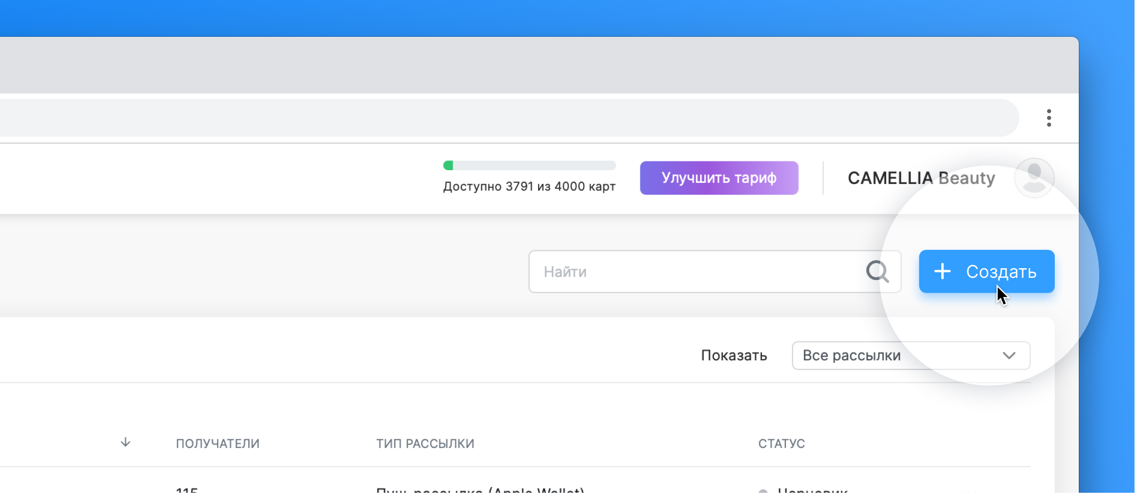This screenshot has height=493, width=1135.
Task: Click the Улучшить тариф button
Action: click(x=719, y=178)
